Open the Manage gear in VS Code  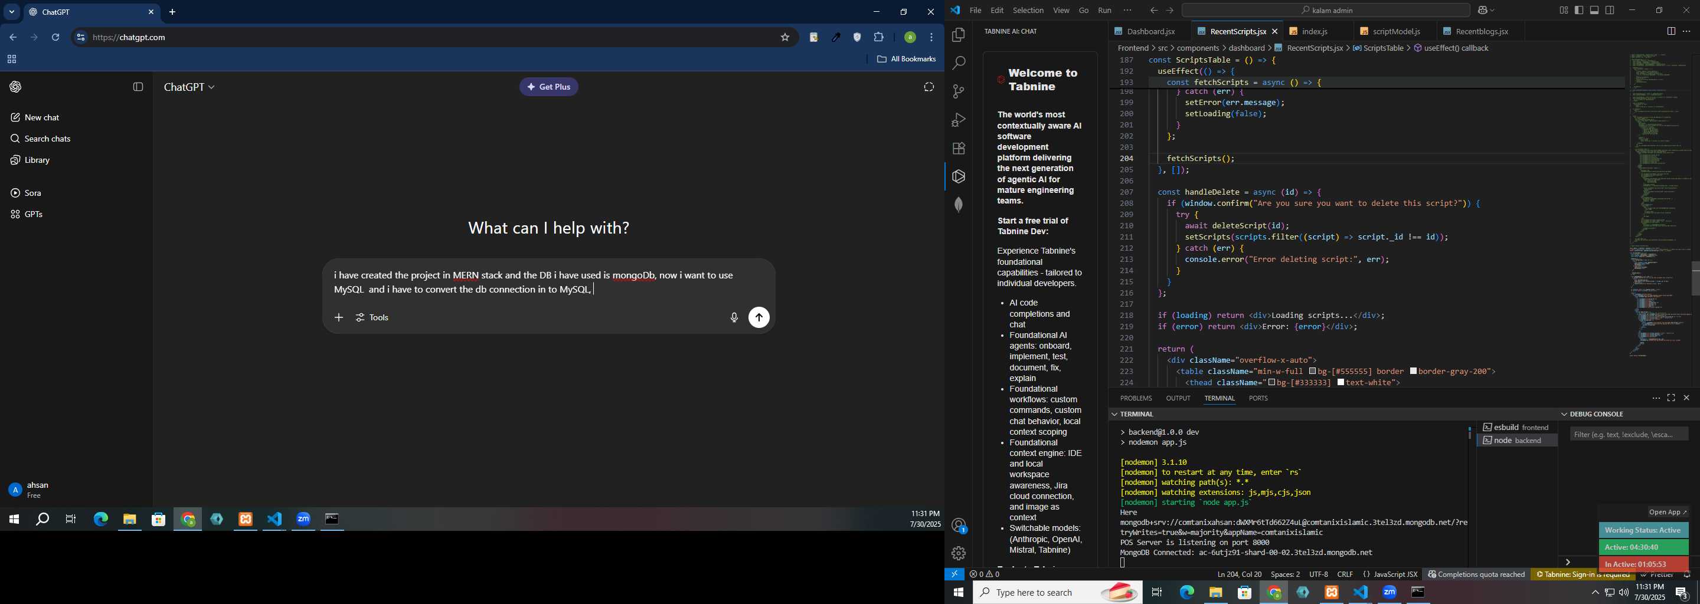tap(958, 553)
